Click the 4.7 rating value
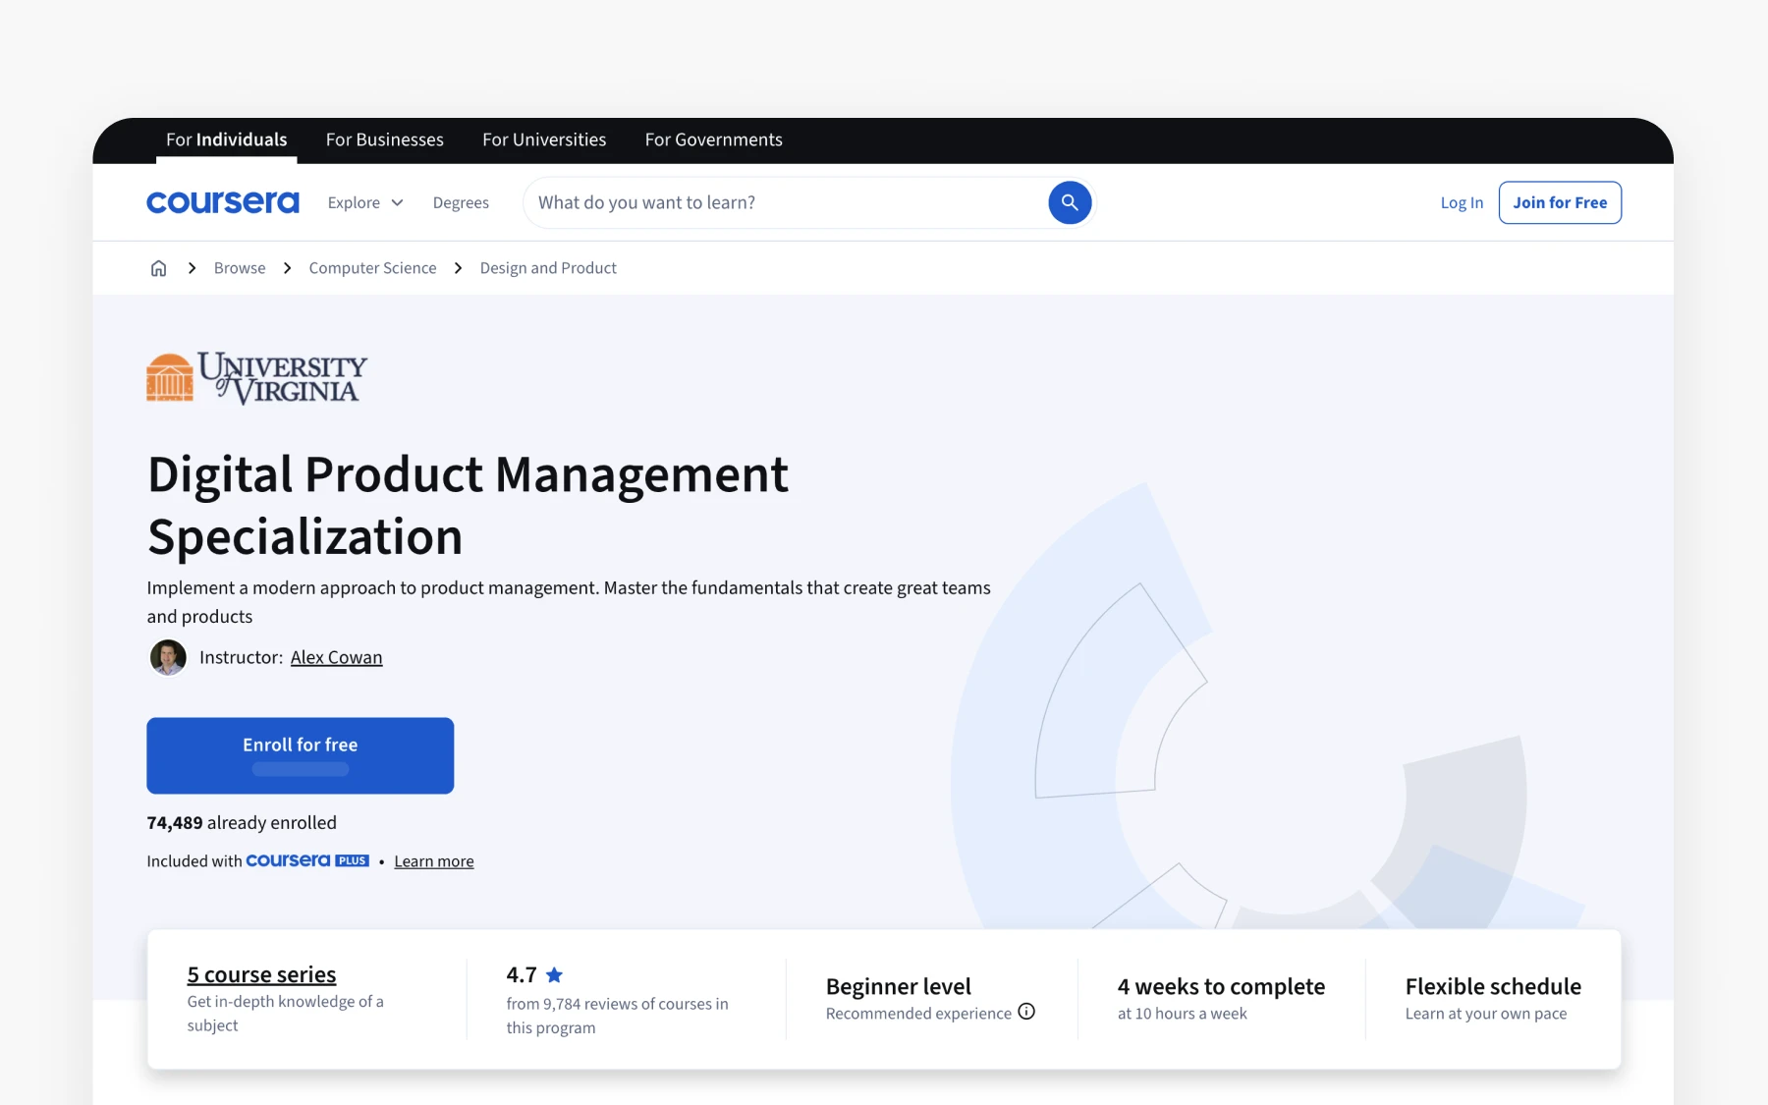 (x=522, y=974)
